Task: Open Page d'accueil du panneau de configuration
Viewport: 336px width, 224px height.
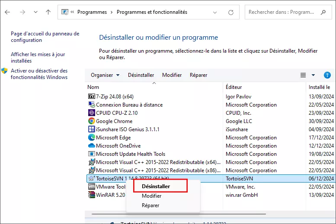Action: [x=45, y=37]
